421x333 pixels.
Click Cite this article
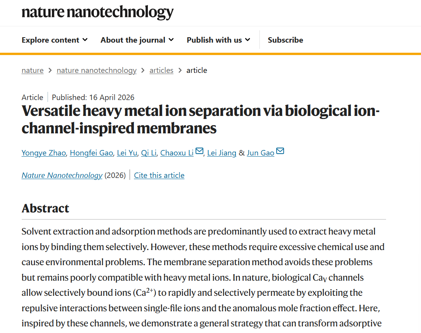tap(159, 175)
